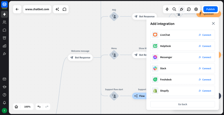Open the Users sidebar icon
Screen dimensions: 224x115
(5, 22)
